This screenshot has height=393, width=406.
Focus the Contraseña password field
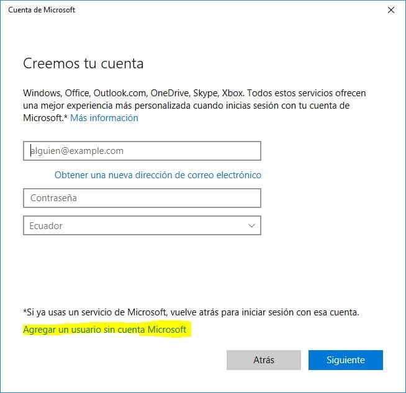pos(142,198)
